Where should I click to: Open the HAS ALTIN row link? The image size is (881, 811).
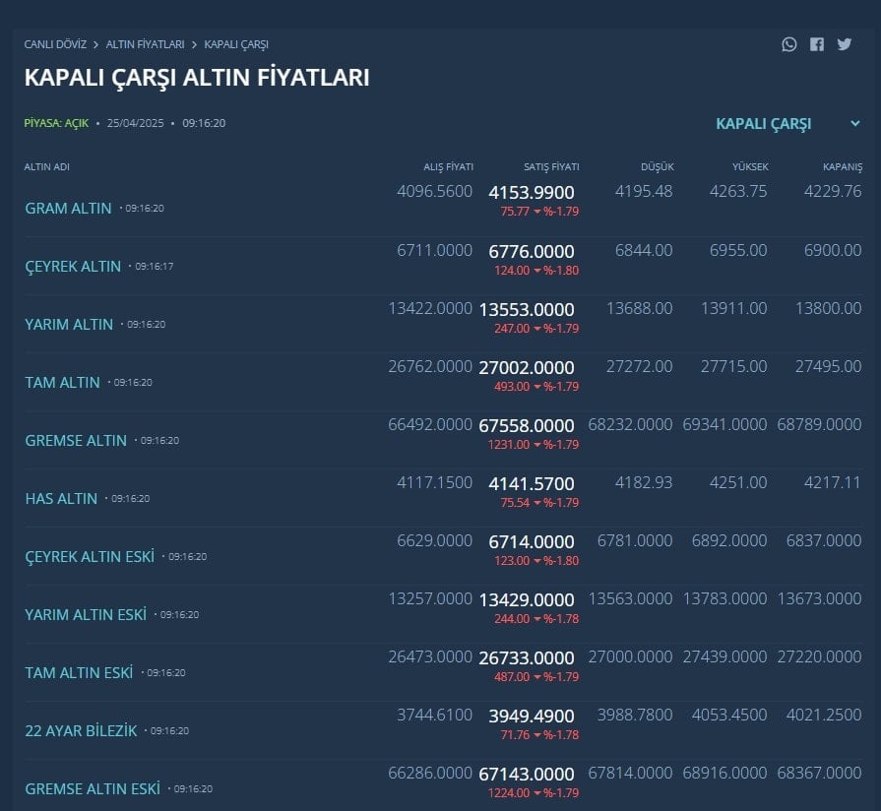[x=61, y=499]
